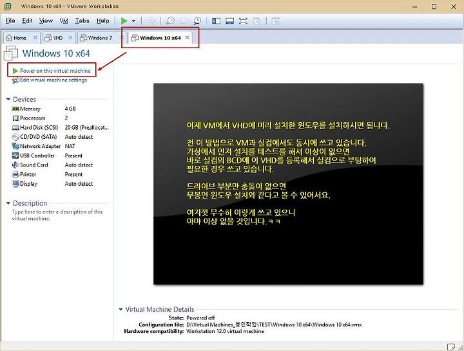Open the File menu
Screen dimensions: 464x351
coord(10,21)
